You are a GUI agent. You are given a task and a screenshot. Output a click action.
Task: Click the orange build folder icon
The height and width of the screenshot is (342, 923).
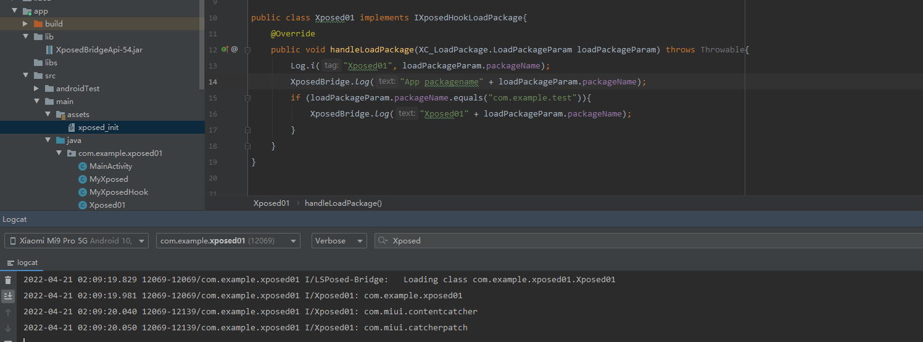[x=38, y=24]
